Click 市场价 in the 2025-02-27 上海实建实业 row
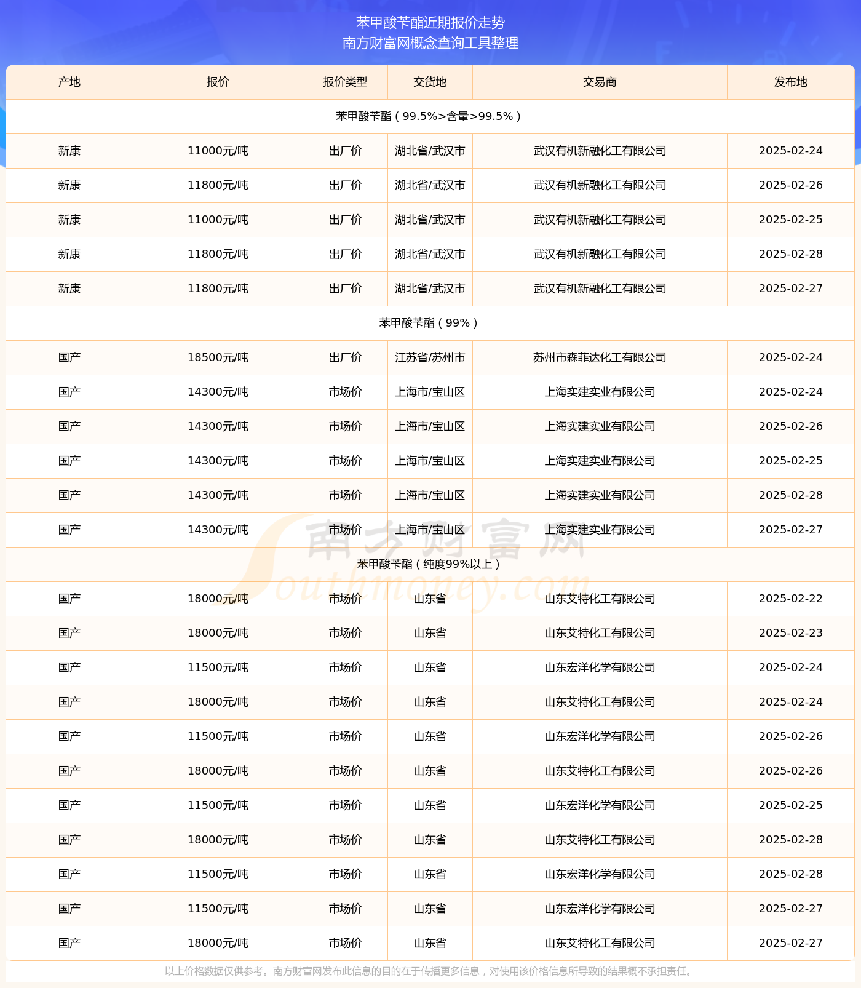Screen dimensions: 861x988 (x=345, y=530)
